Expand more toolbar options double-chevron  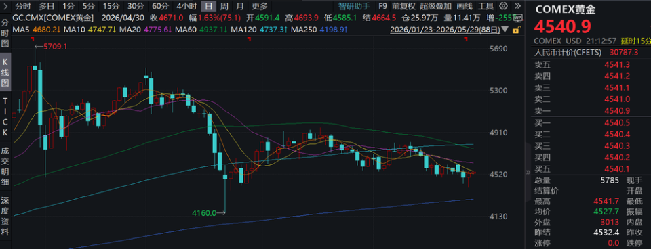pyautogui.click(x=517, y=6)
